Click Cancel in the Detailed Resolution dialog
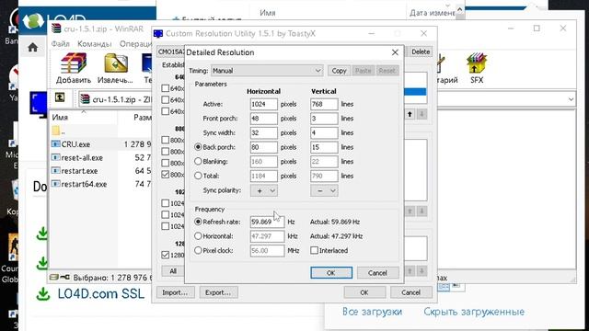Image resolution: width=589 pixels, height=331 pixels. click(x=377, y=273)
